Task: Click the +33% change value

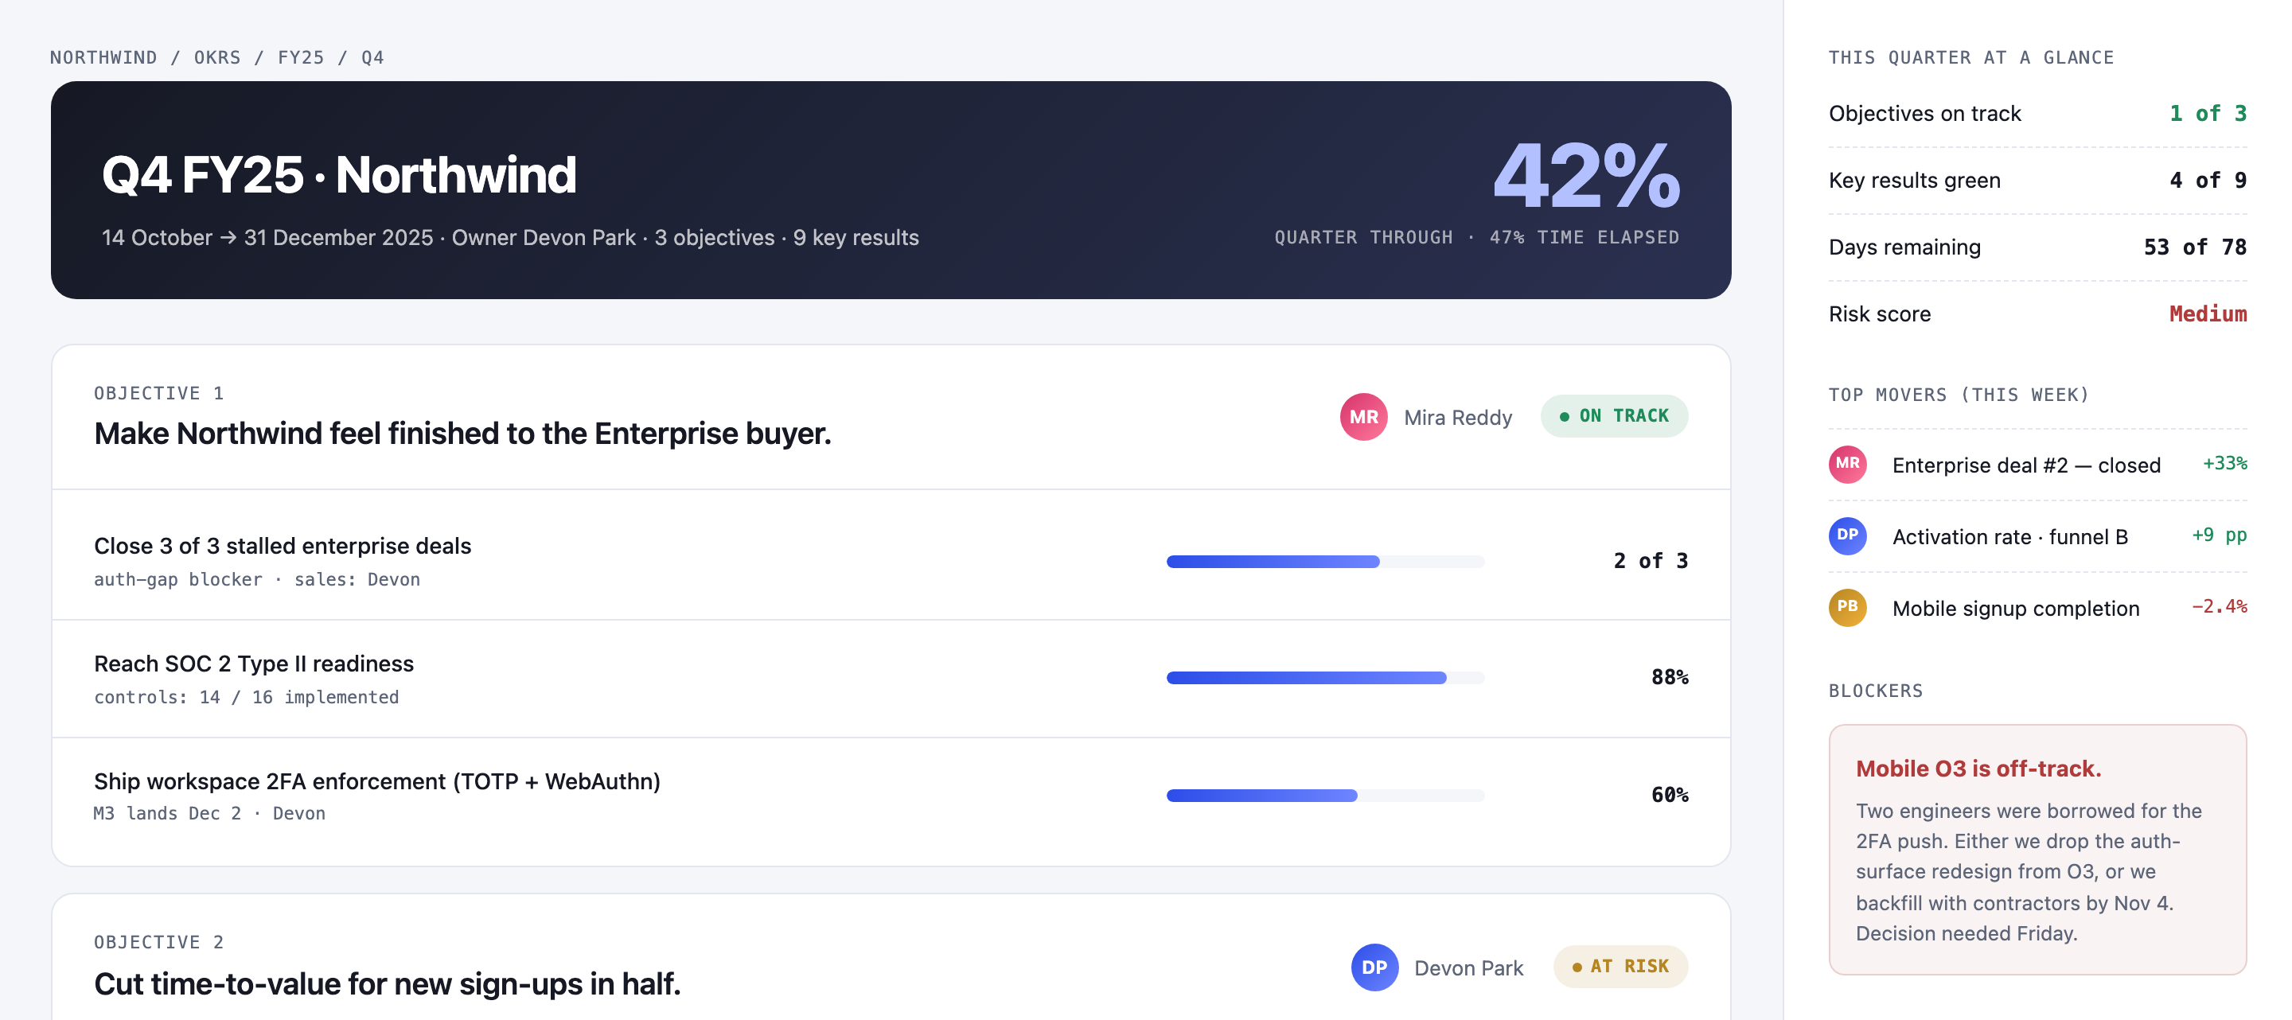Action: [2224, 463]
